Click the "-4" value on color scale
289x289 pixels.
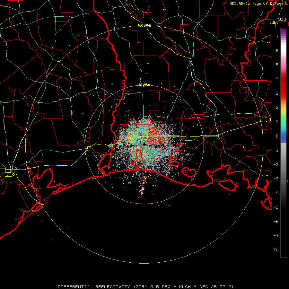pos(276,193)
